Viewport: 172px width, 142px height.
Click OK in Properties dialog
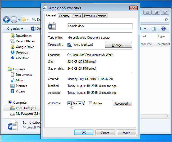[x=84, y=132]
